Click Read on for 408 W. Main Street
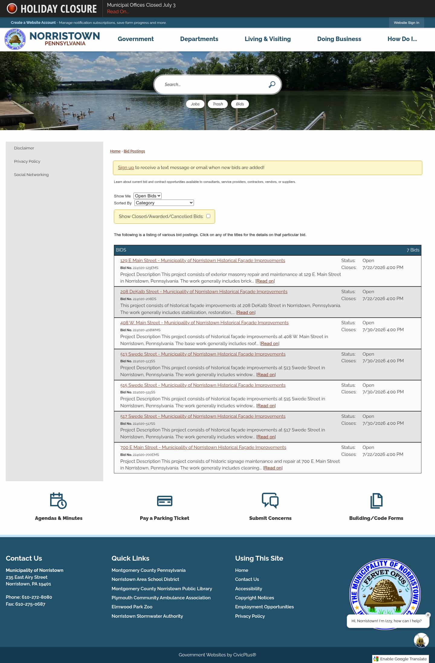The height and width of the screenshot is (663, 435). pyautogui.click(x=269, y=344)
